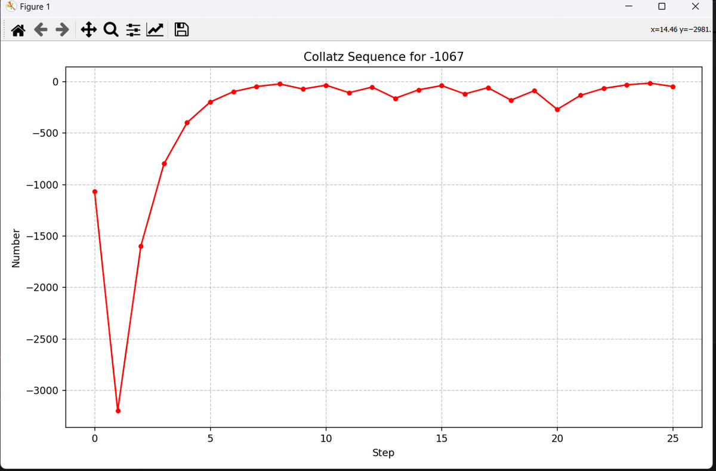Go back to previous view
716x471 pixels.
point(40,29)
